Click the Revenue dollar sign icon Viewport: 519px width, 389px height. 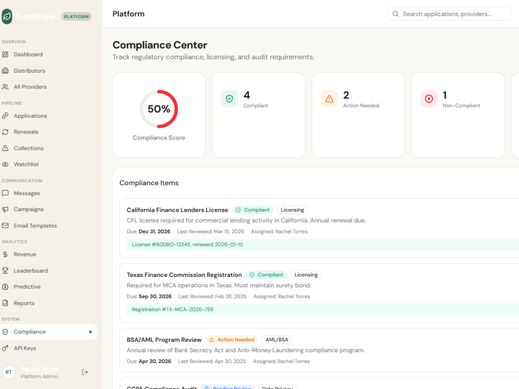pos(5,254)
